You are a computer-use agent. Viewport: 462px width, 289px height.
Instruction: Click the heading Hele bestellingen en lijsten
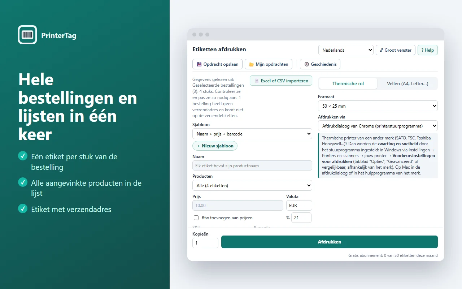(x=78, y=107)
